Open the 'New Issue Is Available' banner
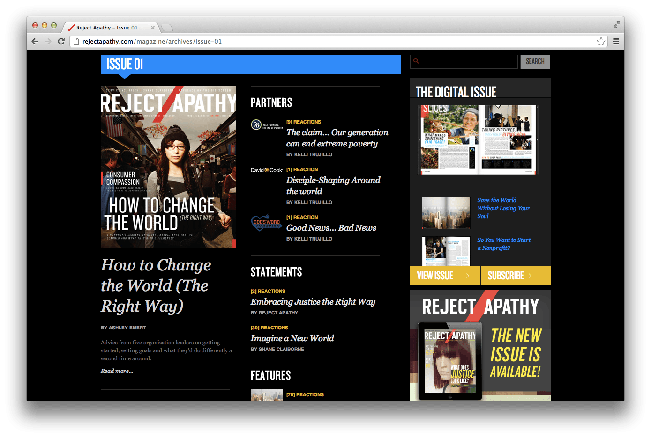651x438 pixels. point(480,345)
